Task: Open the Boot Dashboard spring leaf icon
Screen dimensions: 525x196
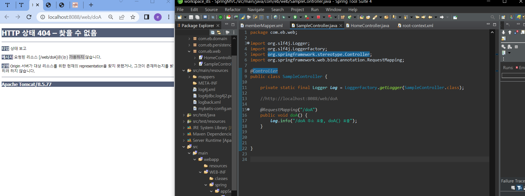Action: (229, 17)
